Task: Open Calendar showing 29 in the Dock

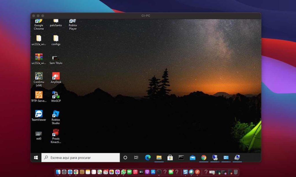Action: pyautogui.click(x=106, y=172)
